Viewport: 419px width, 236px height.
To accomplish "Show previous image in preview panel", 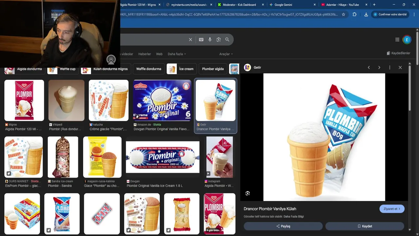I will [369, 68].
